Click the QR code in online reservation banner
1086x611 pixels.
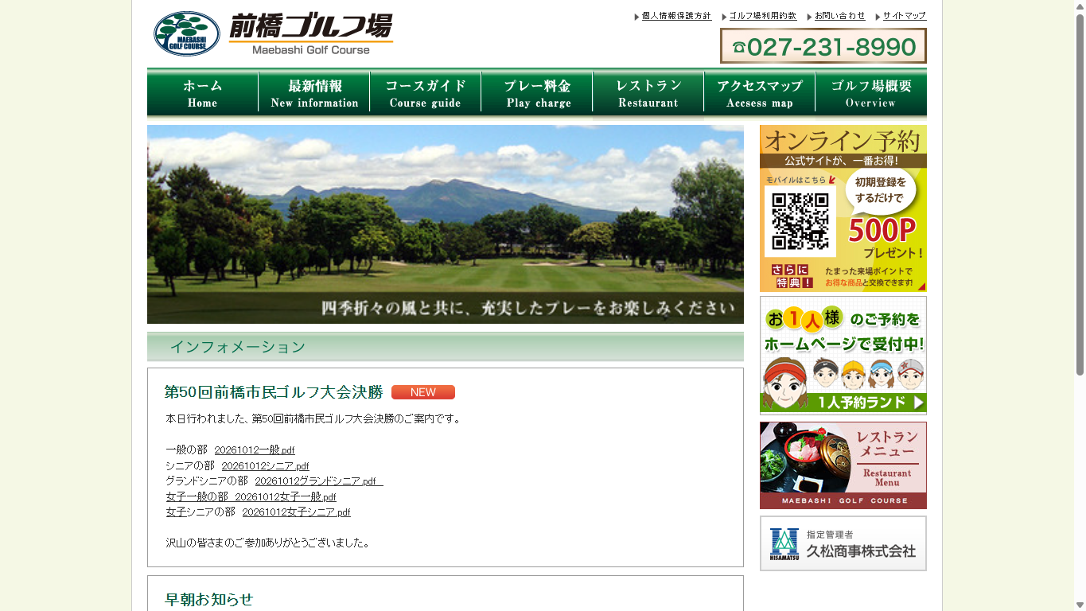800,220
